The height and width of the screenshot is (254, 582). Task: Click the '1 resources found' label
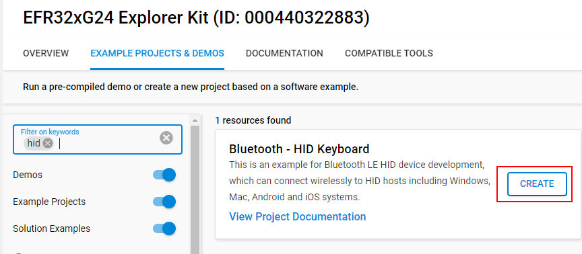(x=253, y=120)
